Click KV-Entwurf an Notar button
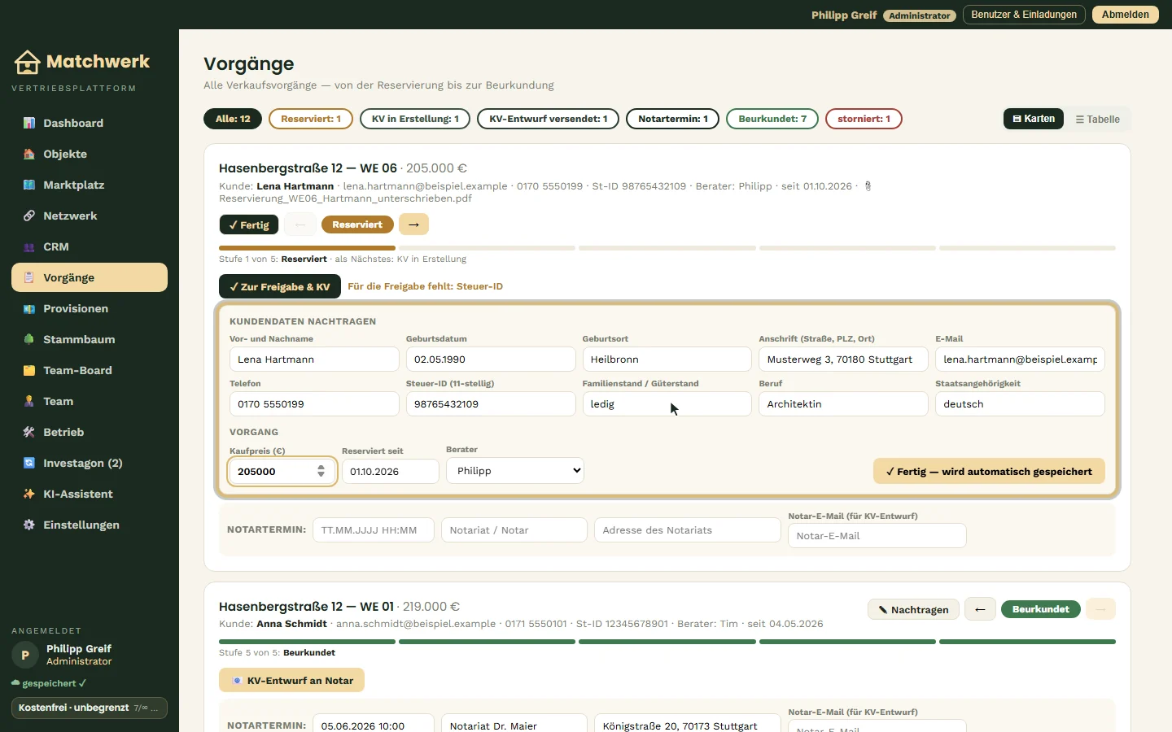 (x=291, y=680)
